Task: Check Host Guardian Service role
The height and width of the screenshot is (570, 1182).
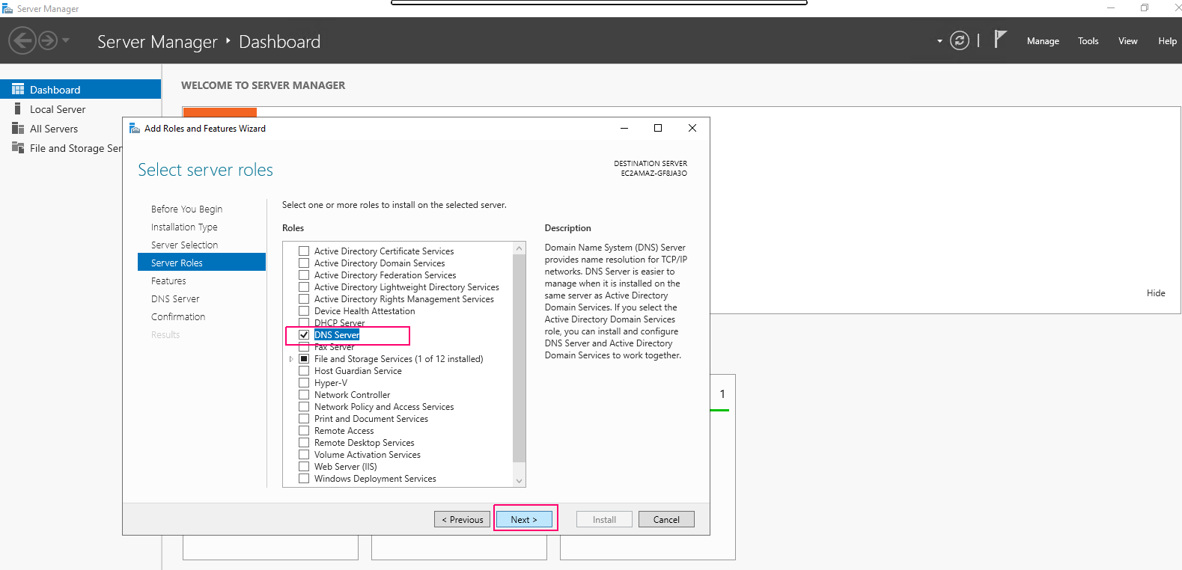Action: click(x=304, y=371)
